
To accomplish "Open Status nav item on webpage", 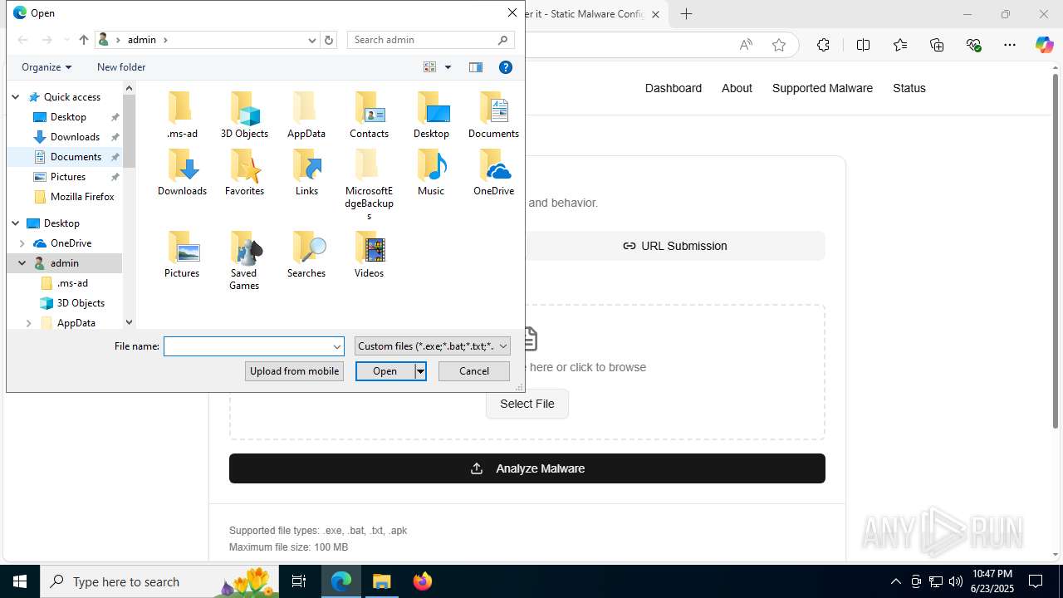I will click(909, 88).
